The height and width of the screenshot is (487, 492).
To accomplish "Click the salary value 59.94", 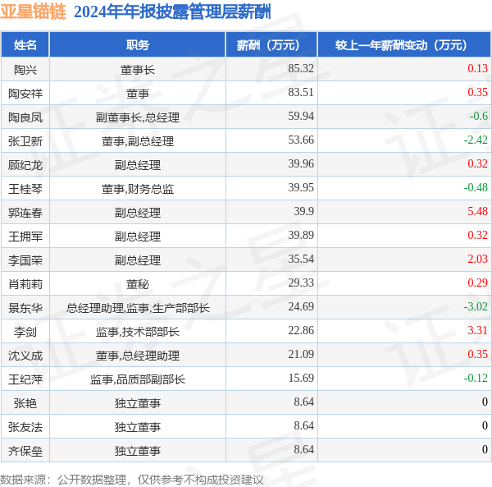I will click(x=301, y=117).
